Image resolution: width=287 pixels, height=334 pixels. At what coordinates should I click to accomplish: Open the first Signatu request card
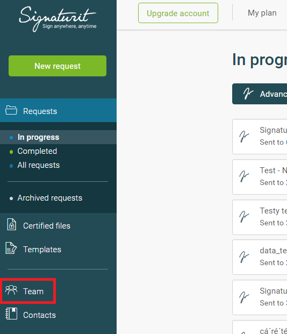click(x=260, y=137)
